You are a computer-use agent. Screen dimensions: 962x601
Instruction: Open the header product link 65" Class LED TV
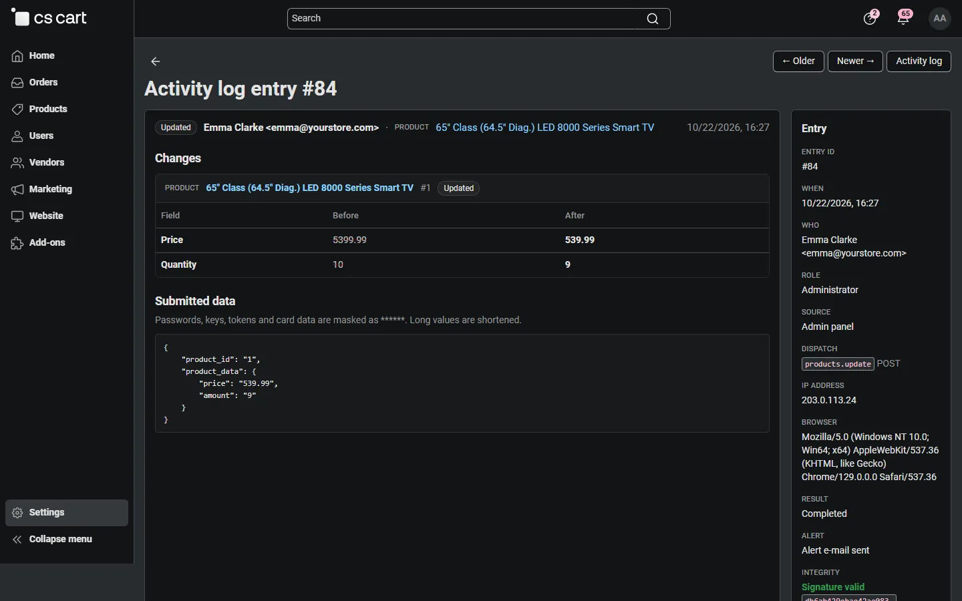tap(545, 128)
